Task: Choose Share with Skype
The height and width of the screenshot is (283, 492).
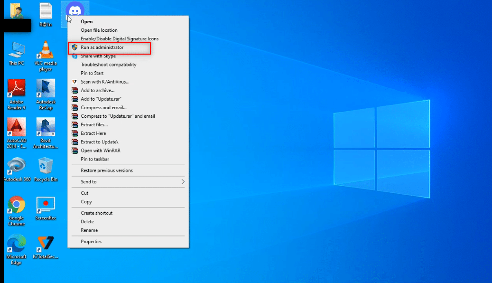Action: [x=128, y=56]
